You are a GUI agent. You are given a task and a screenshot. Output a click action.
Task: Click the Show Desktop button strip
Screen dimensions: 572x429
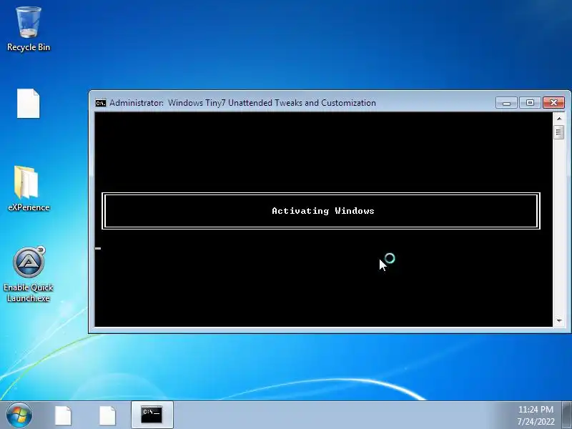tap(567, 415)
